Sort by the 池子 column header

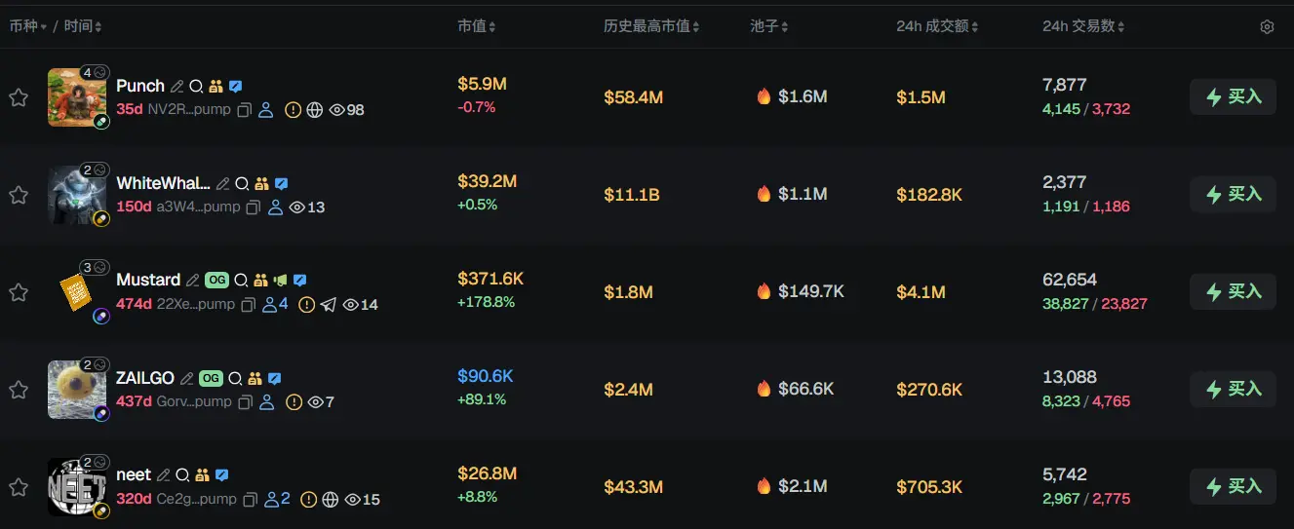pos(769,26)
